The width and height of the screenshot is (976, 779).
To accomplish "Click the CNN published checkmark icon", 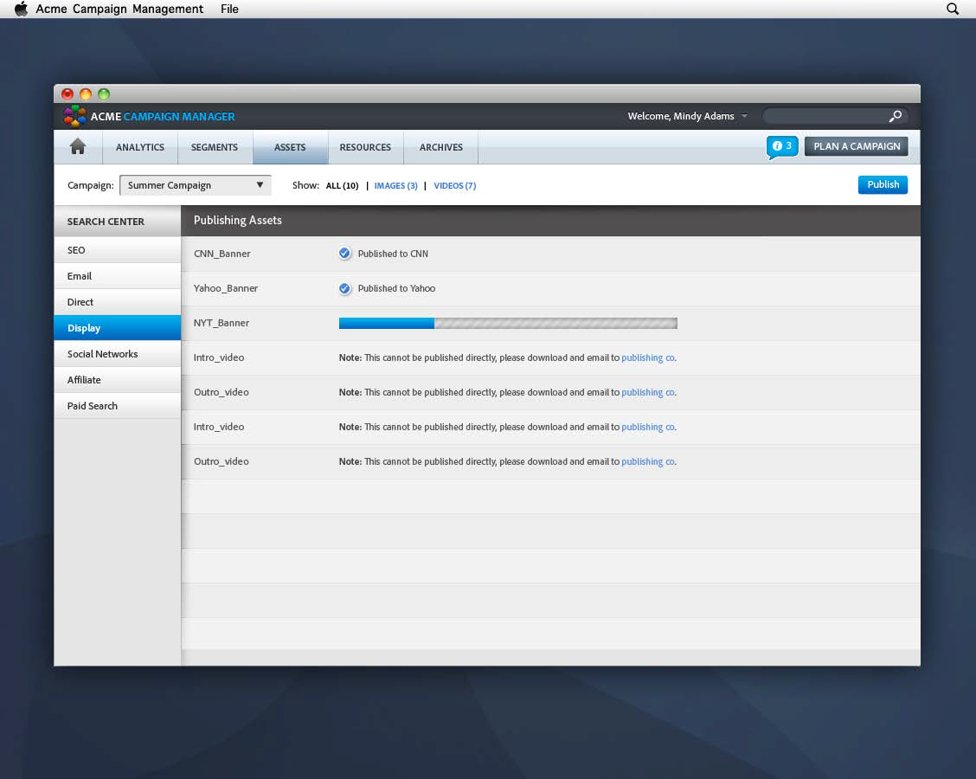I will (344, 254).
